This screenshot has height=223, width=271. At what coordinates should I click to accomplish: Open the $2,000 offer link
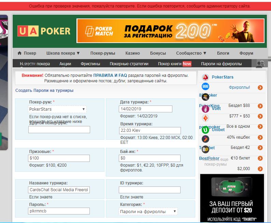(x=243, y=169)
